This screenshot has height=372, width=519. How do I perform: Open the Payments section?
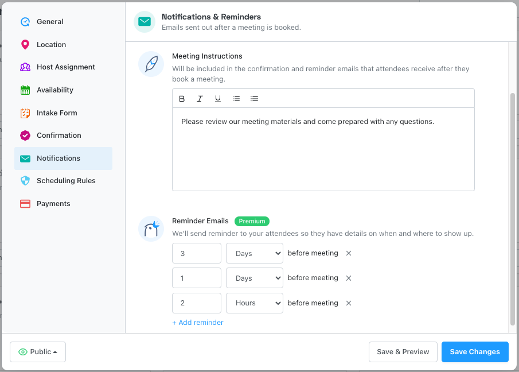tap(63, 204)
